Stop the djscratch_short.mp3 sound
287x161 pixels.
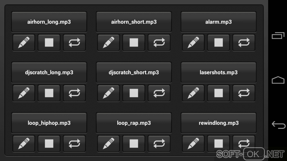point(134,93)
